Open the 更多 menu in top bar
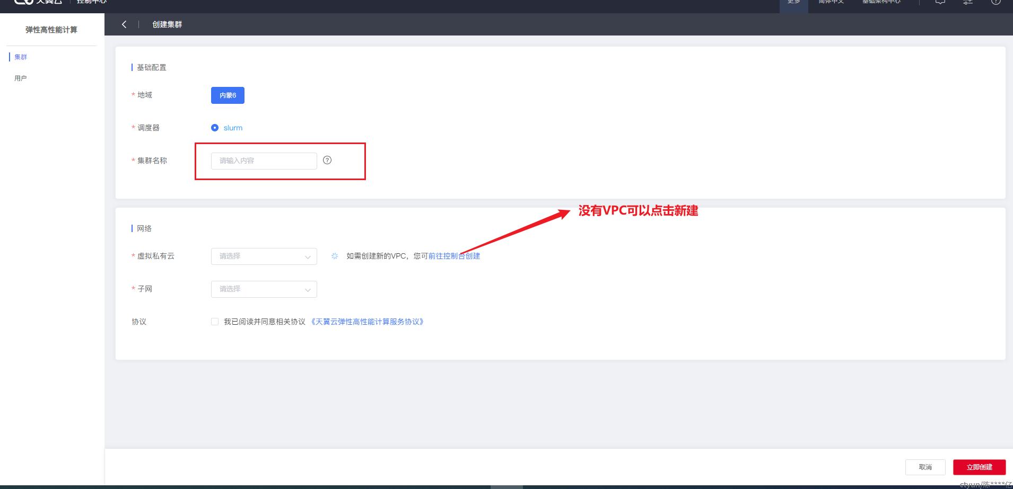Screen dimensions: 1013x489 [x=793, y=2]
